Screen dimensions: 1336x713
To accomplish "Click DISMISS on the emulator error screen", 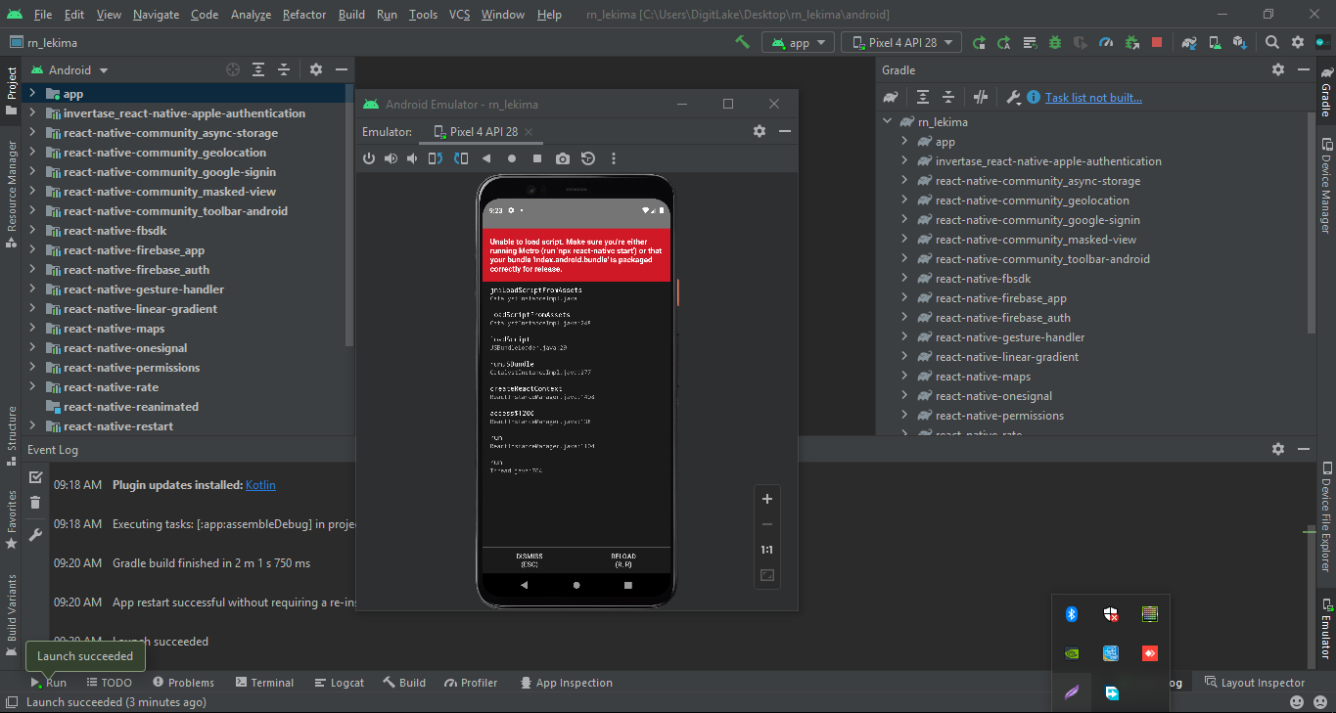I will coord(529,559).
